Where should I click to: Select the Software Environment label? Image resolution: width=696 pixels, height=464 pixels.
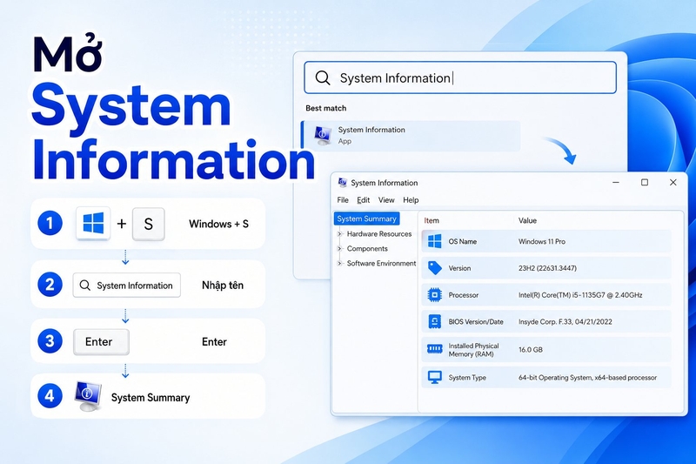(381, 263)
